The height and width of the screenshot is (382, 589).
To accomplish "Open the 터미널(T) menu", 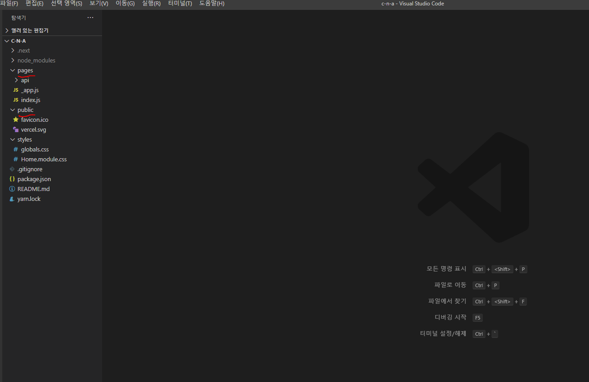I will click(180, 4).
